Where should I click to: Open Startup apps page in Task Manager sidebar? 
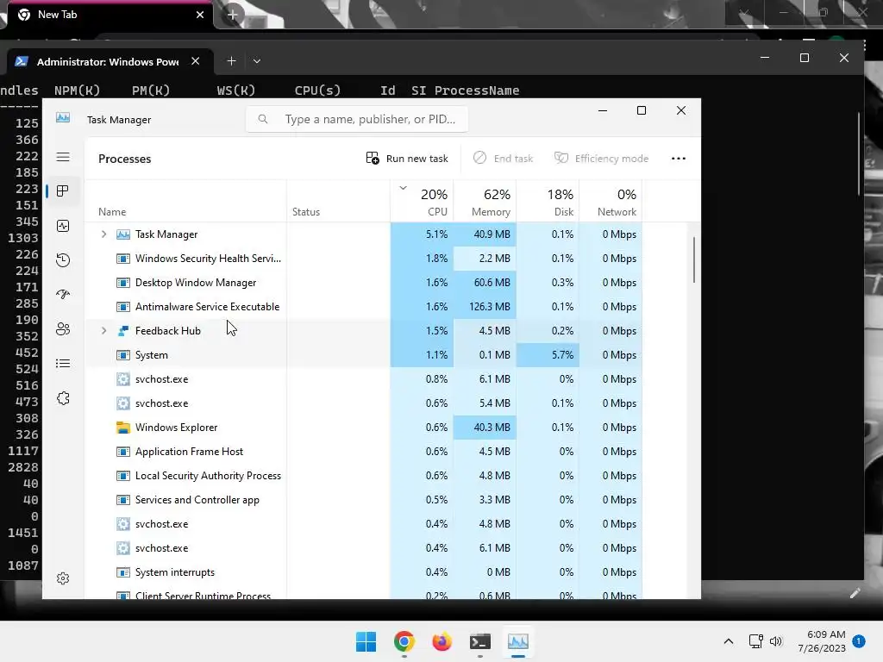(63, 295)
